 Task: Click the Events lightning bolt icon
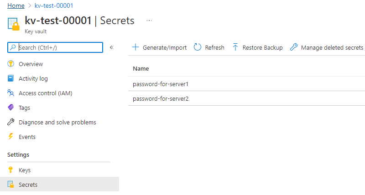point(10,136)
